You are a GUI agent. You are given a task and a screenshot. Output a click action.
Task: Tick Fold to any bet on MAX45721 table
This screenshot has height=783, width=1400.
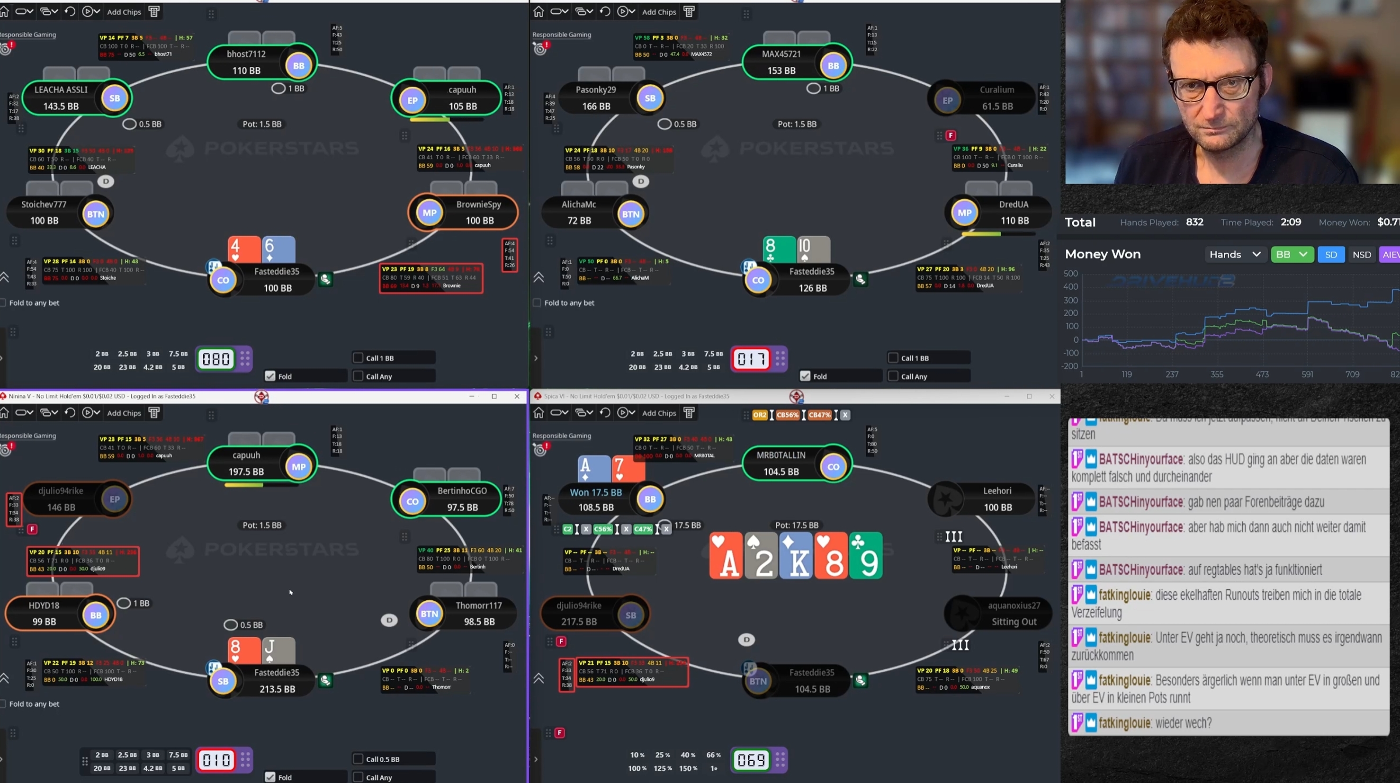(x=537, y=303)
